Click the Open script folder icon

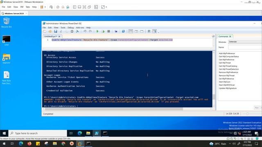pos(50,31)
